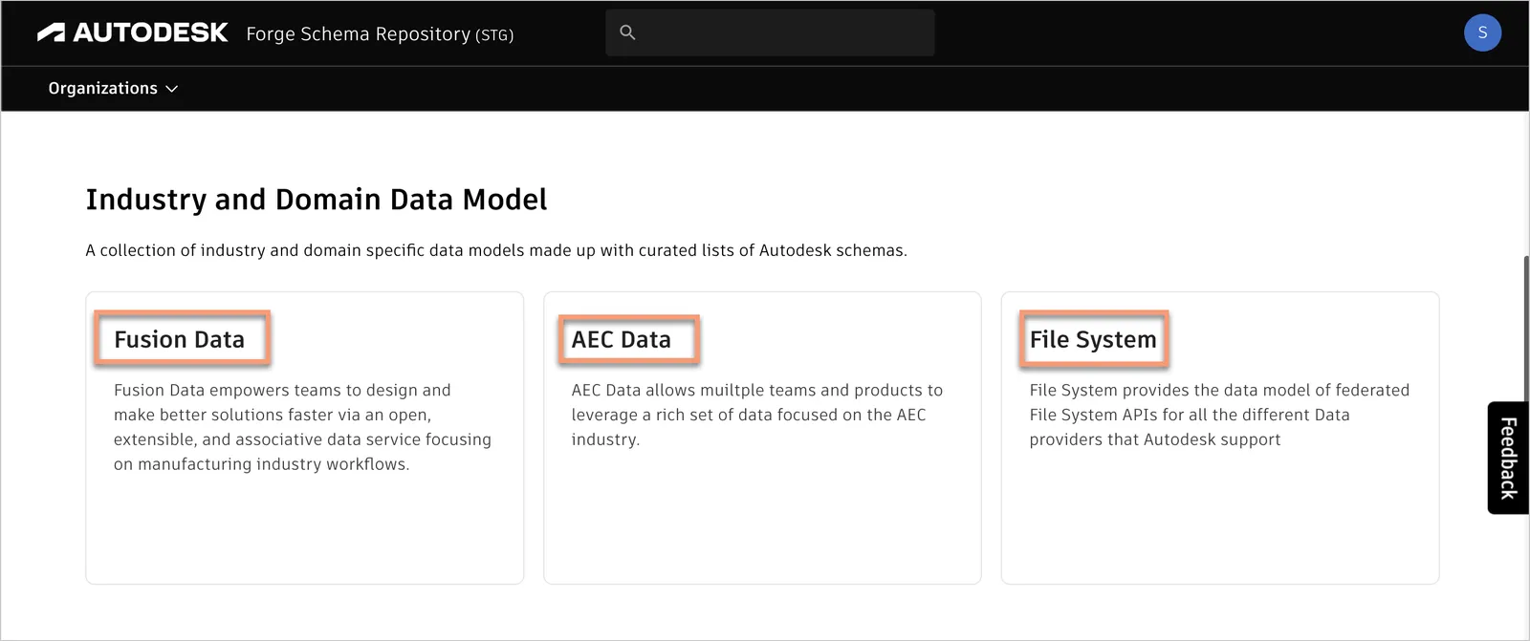Open the Fusion Data card title
Screen dimensions: 1530x641
pos(180,339)
